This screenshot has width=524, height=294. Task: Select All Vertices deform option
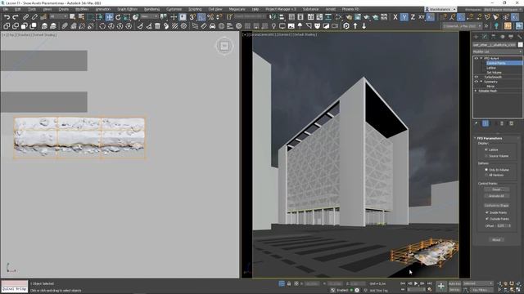pyautogui.click(x=486, y=175)
